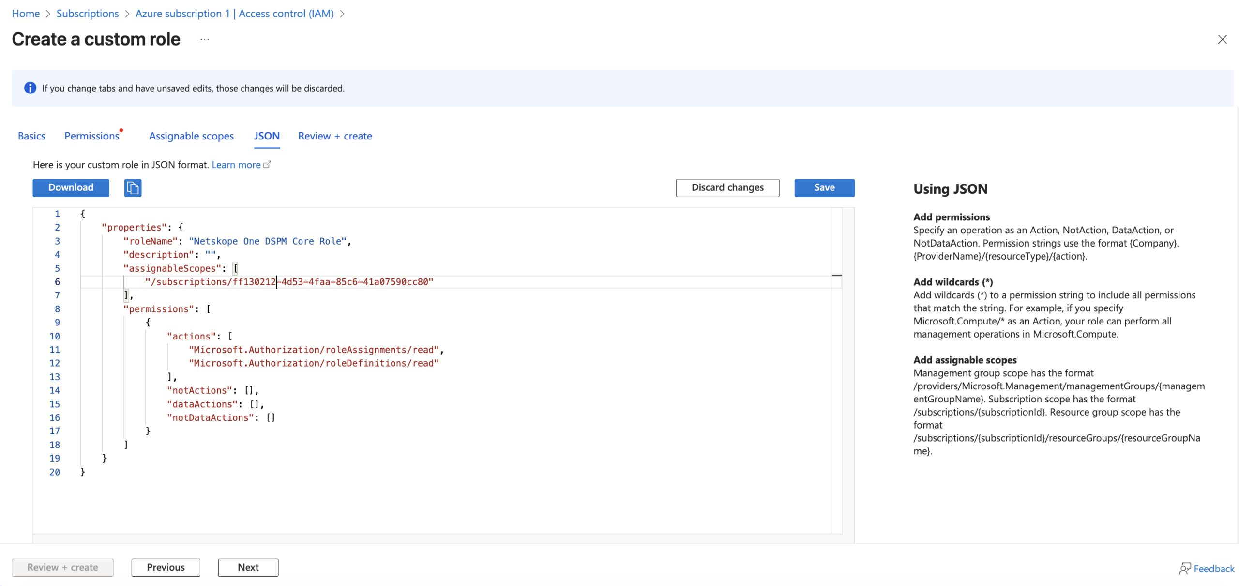Click the "permissions" key line
This screenshot has width=1239, height=586.
coord(167,308)
